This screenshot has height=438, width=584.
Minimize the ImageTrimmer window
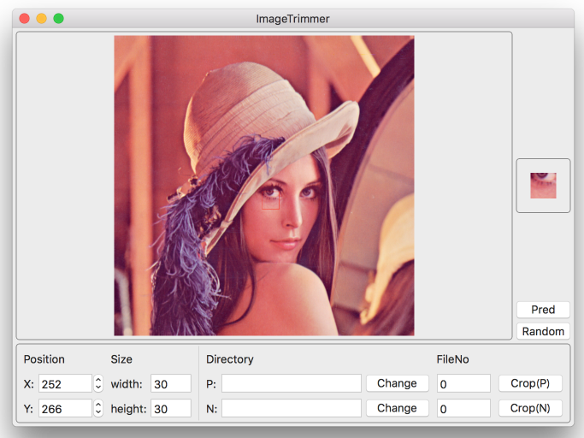[41, 18]
